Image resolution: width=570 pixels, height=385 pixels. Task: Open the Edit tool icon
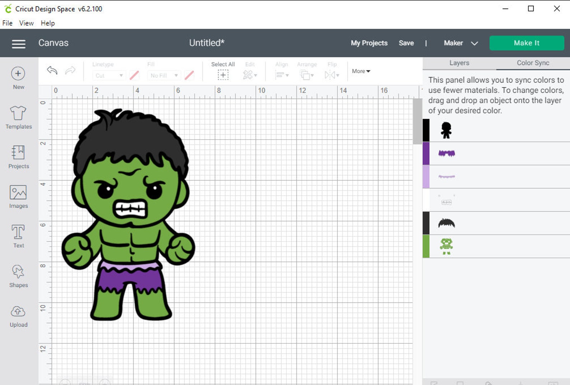tap(250, 75)
